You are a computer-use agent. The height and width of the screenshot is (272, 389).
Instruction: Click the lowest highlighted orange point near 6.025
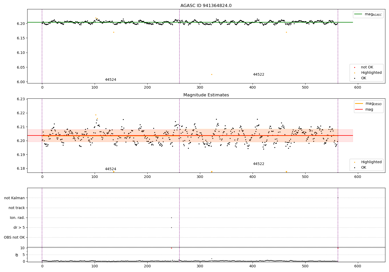[x=212, y=74]
